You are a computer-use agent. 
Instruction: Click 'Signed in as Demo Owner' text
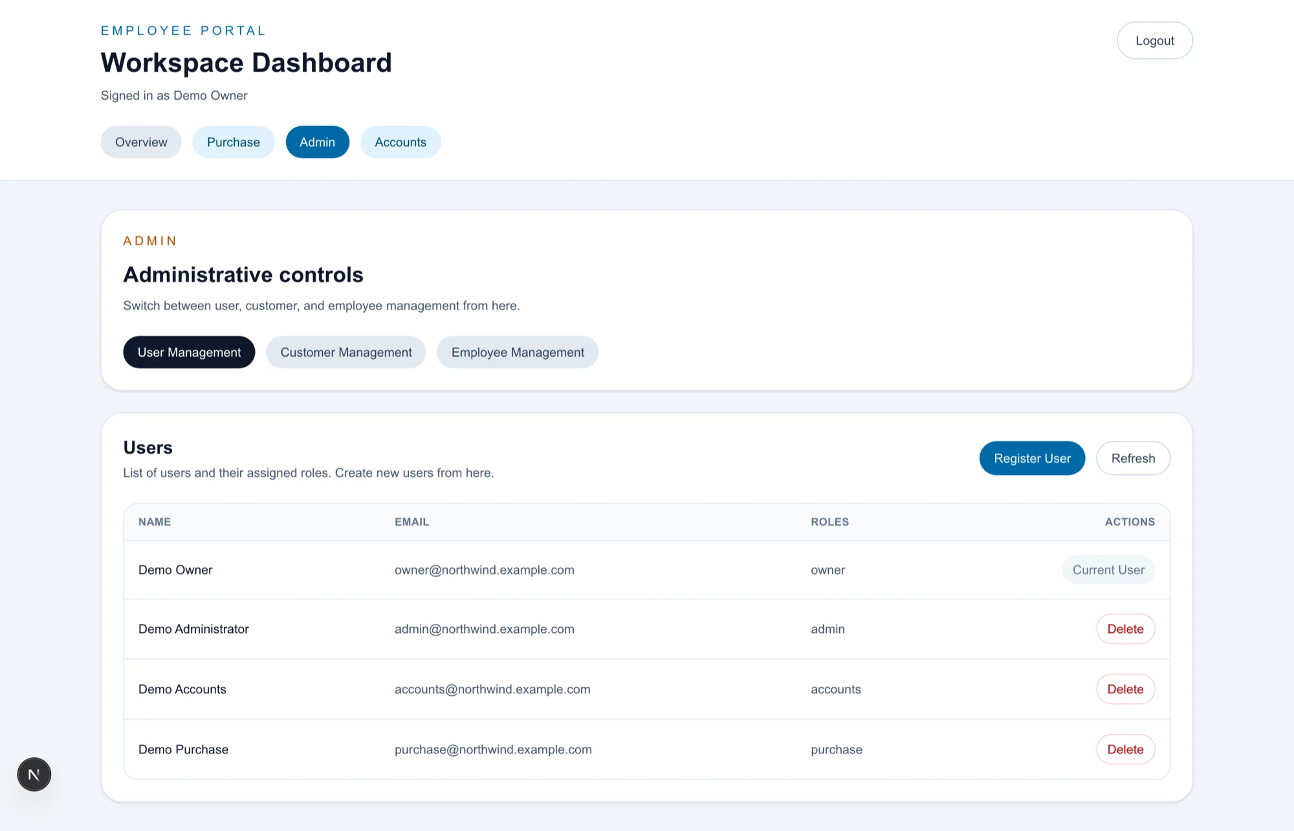(x=174, y=96)
